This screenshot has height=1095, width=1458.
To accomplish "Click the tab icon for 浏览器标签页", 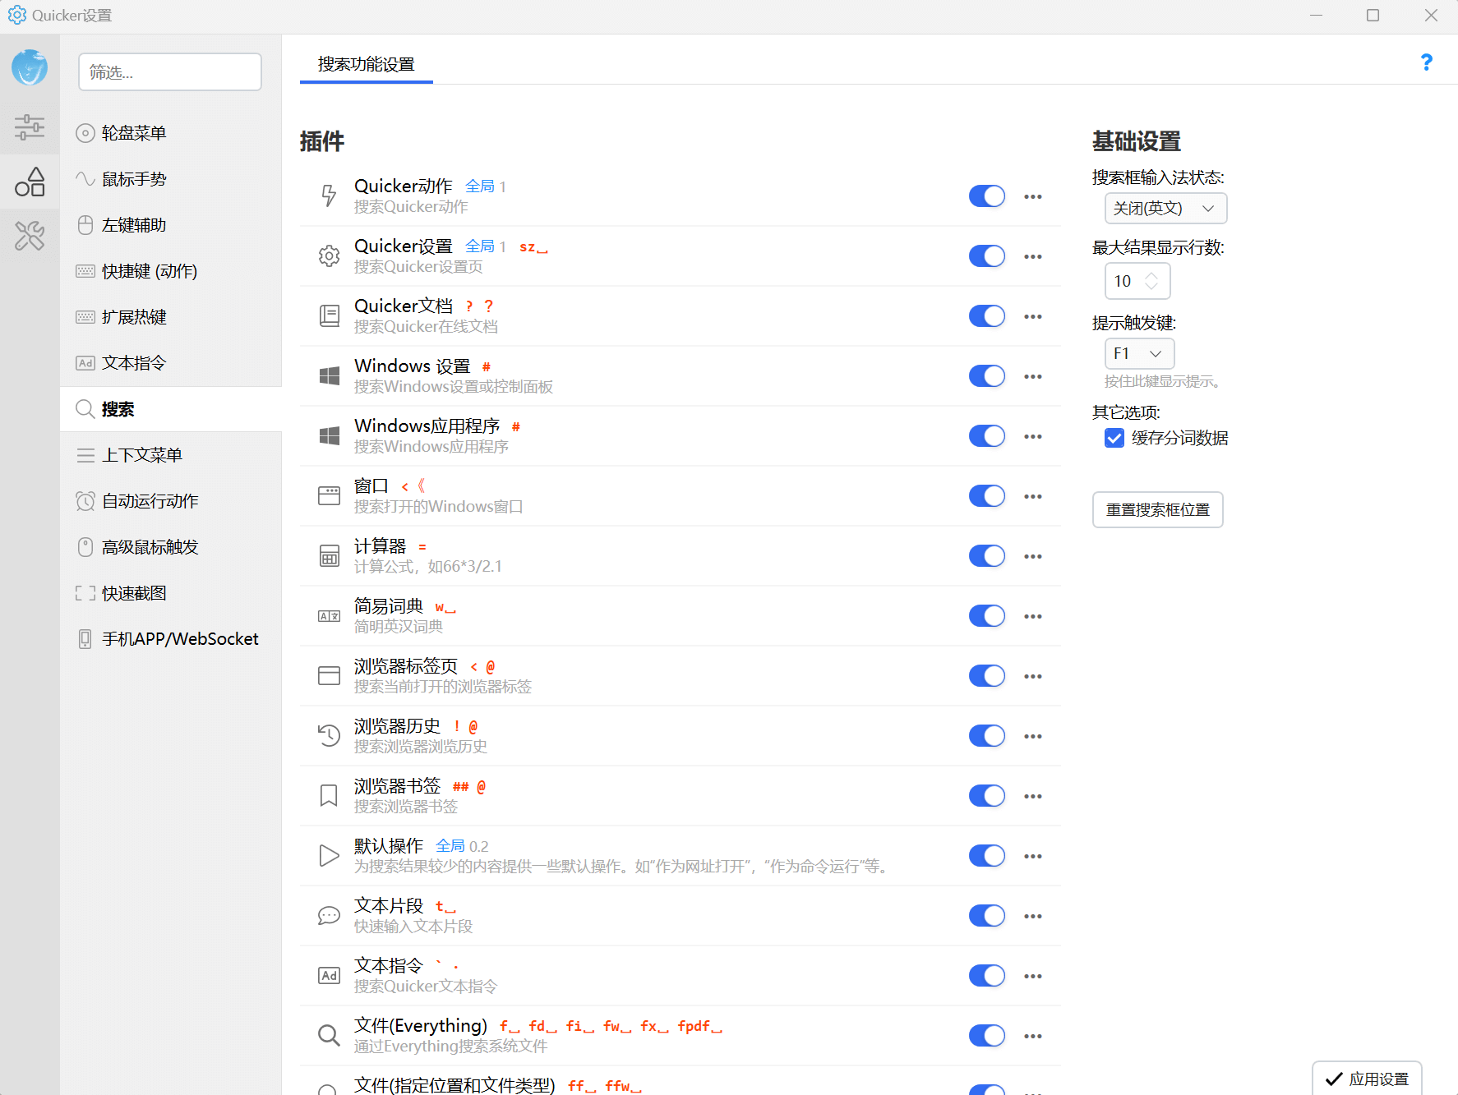I will (x=329, y=675).
